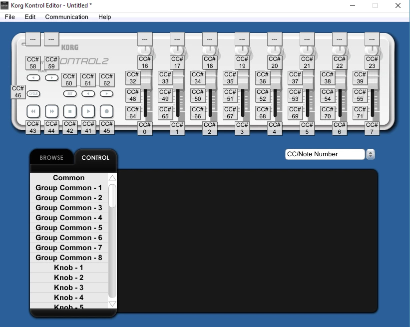
Task: Select the CC# 43 rewind label
Action: click(x=33, y=127)
